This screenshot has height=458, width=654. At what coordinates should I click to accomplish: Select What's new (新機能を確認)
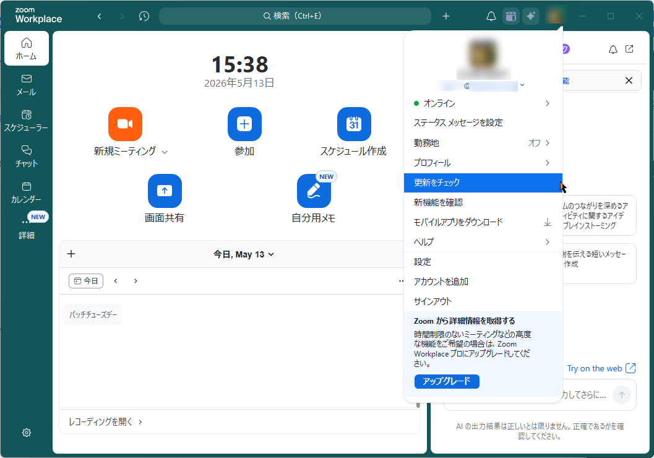point(483,202)
